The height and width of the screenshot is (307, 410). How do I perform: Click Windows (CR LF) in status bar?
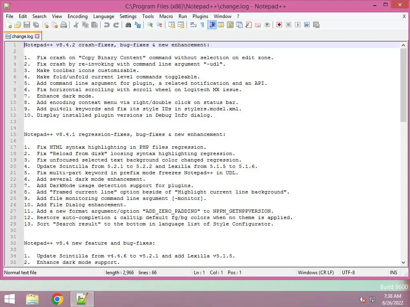316,273
